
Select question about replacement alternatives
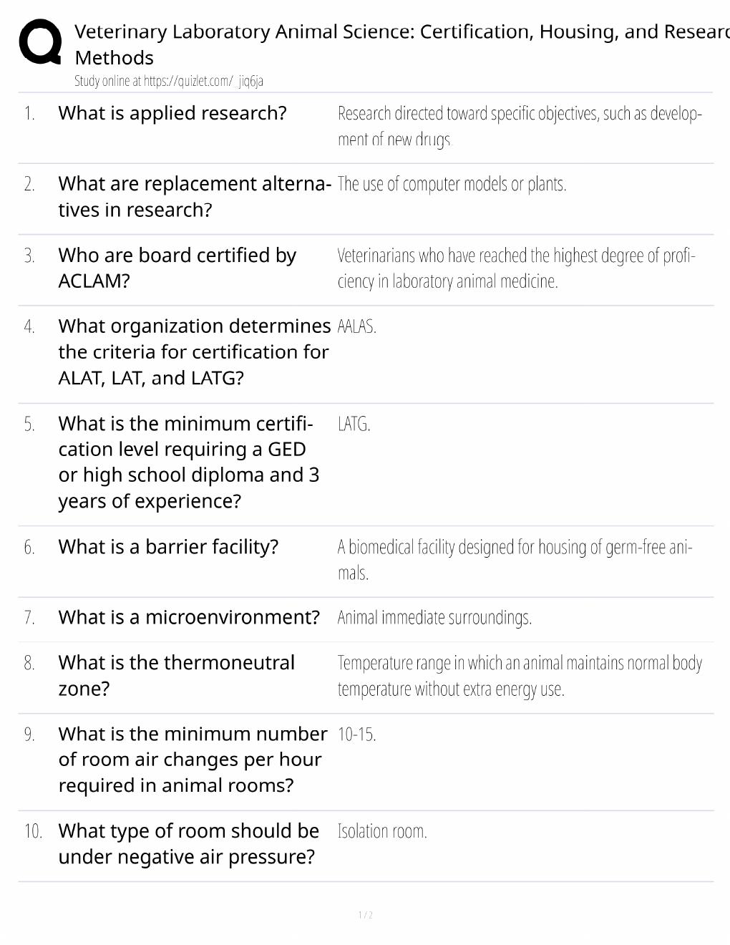click(195, 197)
